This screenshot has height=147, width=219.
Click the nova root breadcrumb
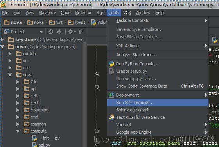[13, 22]
